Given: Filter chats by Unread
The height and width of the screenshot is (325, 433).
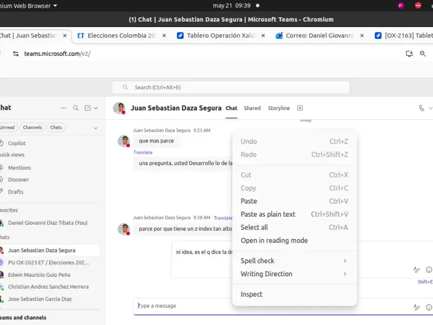Looking at the screenshot, I should click(x=8, y=127).
